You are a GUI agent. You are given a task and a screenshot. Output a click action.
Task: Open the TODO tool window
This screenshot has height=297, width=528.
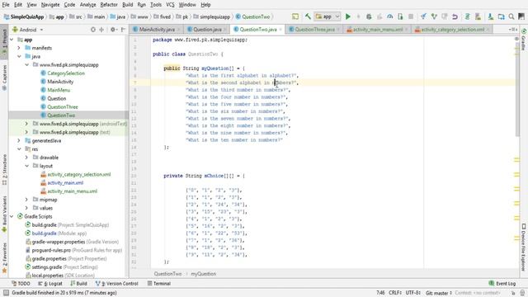click(21, 284)
